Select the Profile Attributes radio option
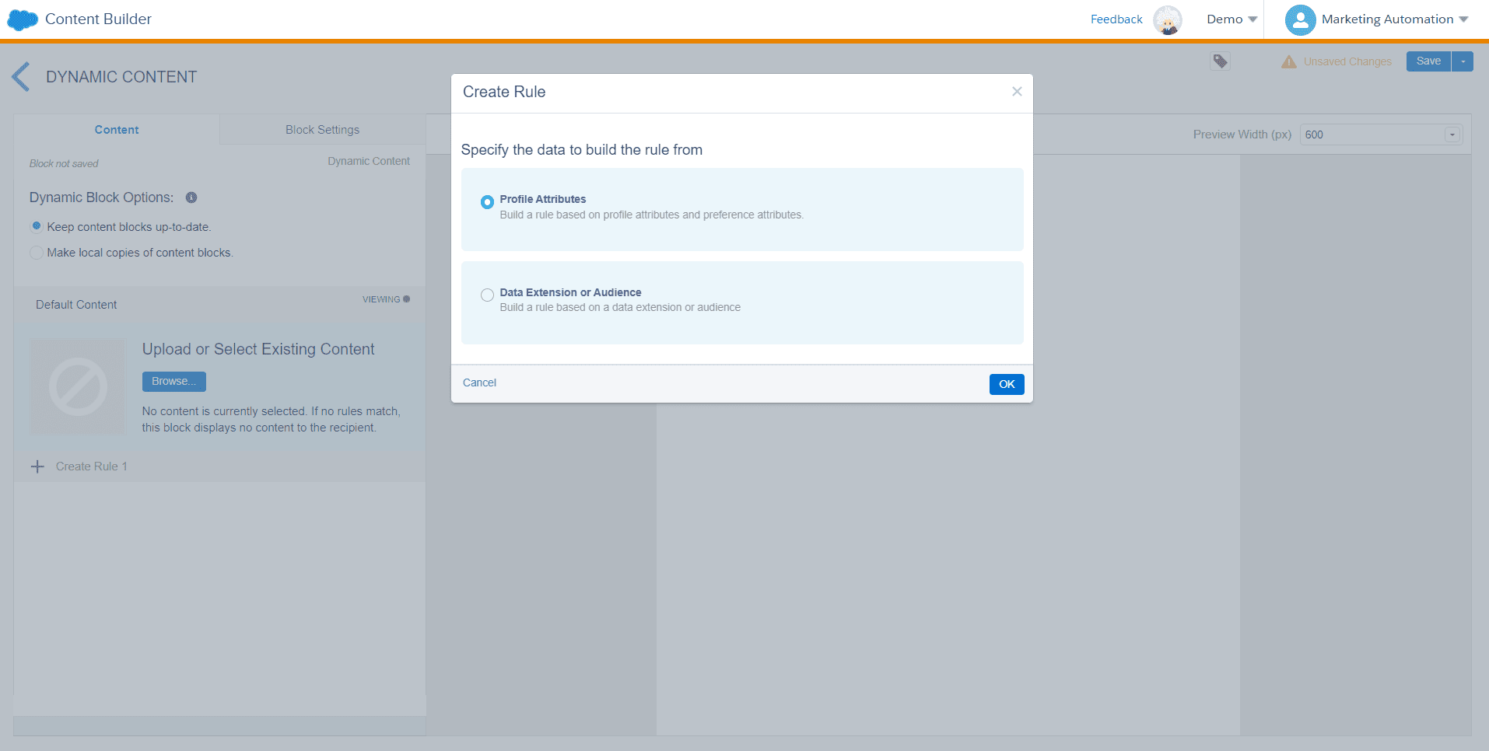 [487, 202]
